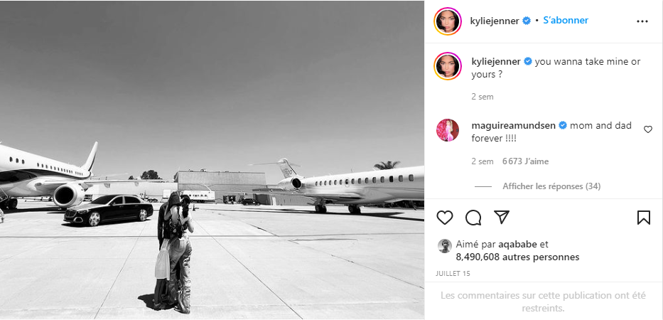The height and width of the screenshot is (320, 663).
Task: Share the post via paper plane icon
Action: click(502, 217)
